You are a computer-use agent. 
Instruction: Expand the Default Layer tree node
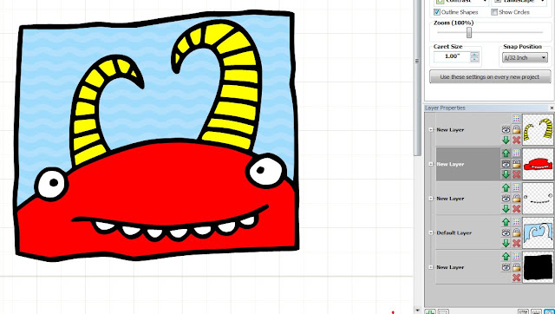click(431, 233)
